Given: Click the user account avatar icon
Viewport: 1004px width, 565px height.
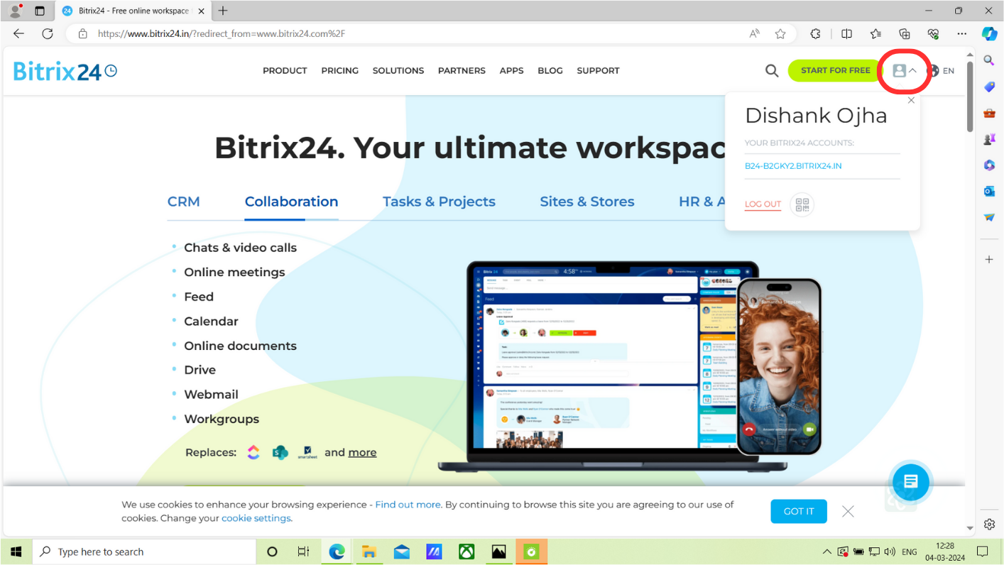Looking at the screenshot, I should [899, 70].
